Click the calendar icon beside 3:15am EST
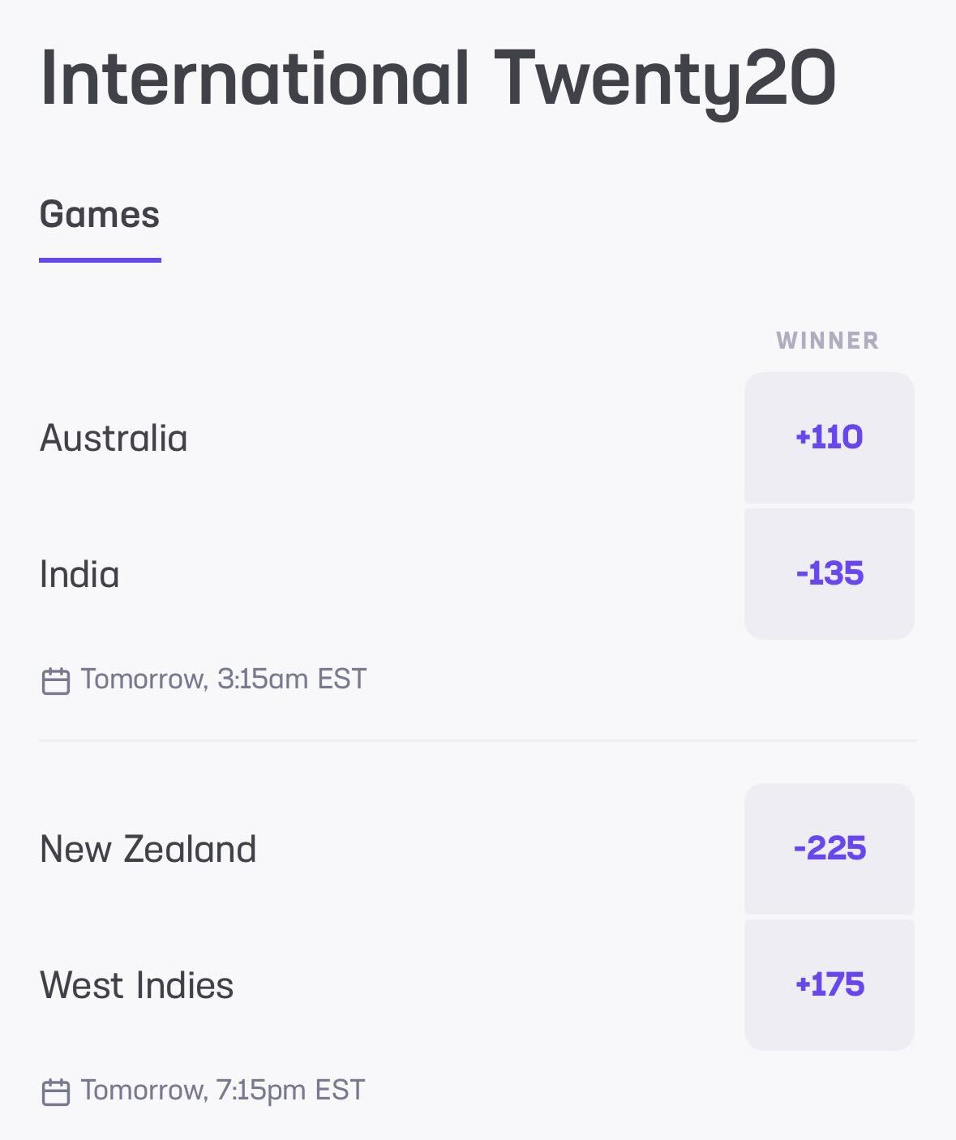Image resolution: width=956 pixels, height=1140 pixels. 55,680
